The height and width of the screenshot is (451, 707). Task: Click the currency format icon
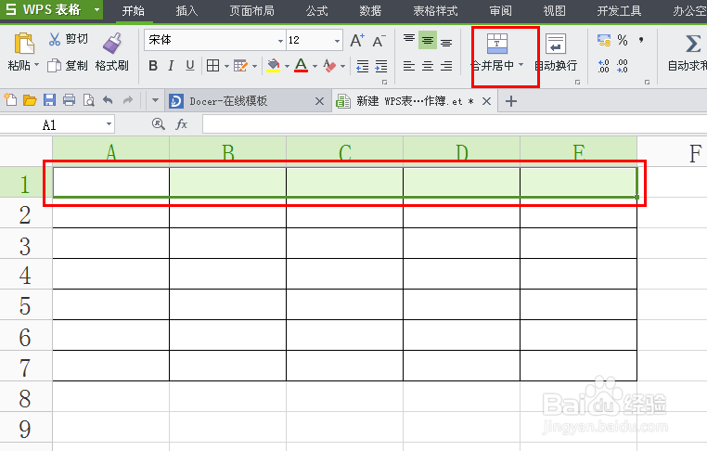pyautogui.click(x=604, y=41)
